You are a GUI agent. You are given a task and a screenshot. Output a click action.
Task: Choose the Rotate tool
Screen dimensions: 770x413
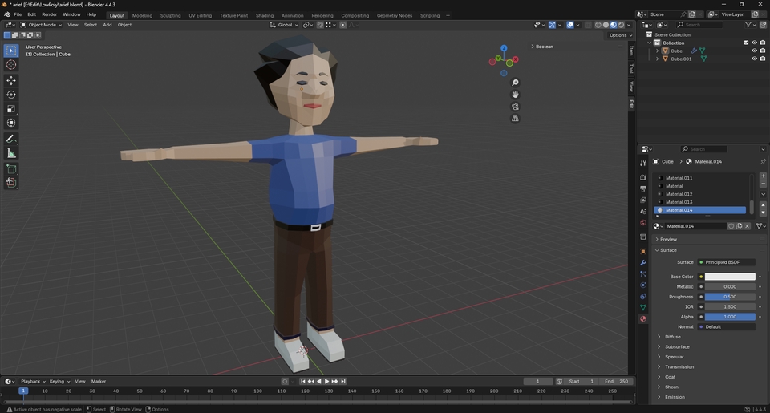pos(10,95)
